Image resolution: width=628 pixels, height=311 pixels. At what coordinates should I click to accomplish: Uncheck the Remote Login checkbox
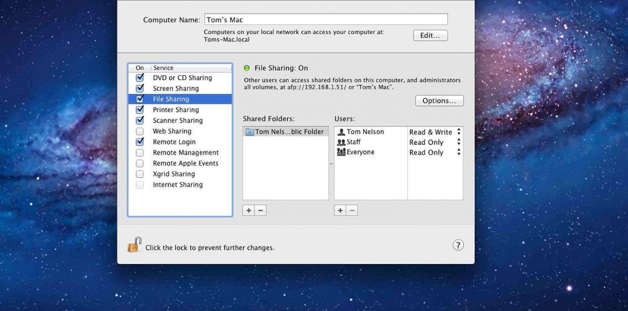140,142
